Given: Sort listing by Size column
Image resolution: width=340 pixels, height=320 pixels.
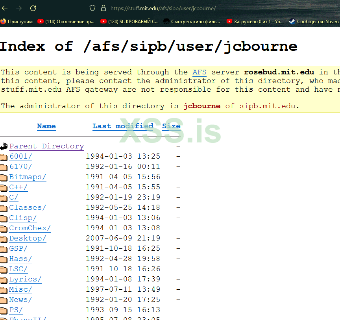Looking at the screenshot, I should (171, 126).
